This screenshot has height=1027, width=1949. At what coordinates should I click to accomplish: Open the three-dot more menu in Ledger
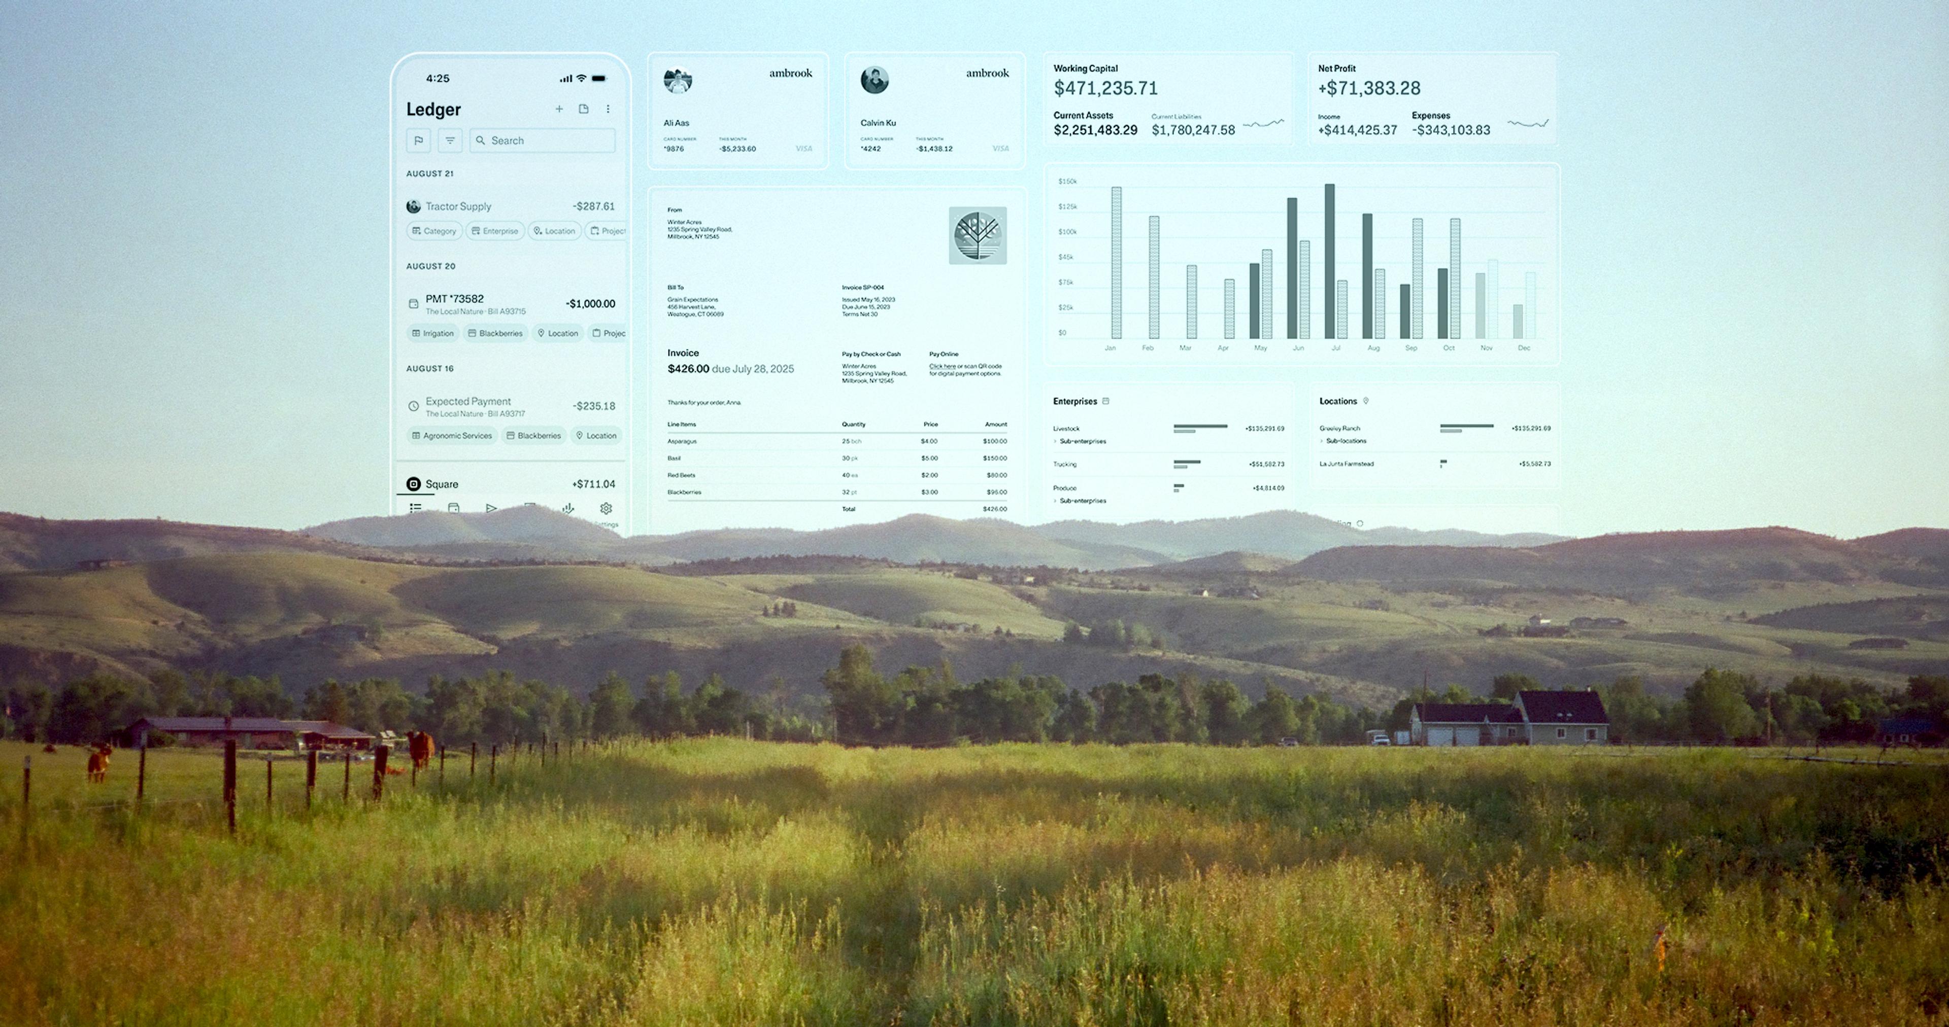(x=608, y=109)
